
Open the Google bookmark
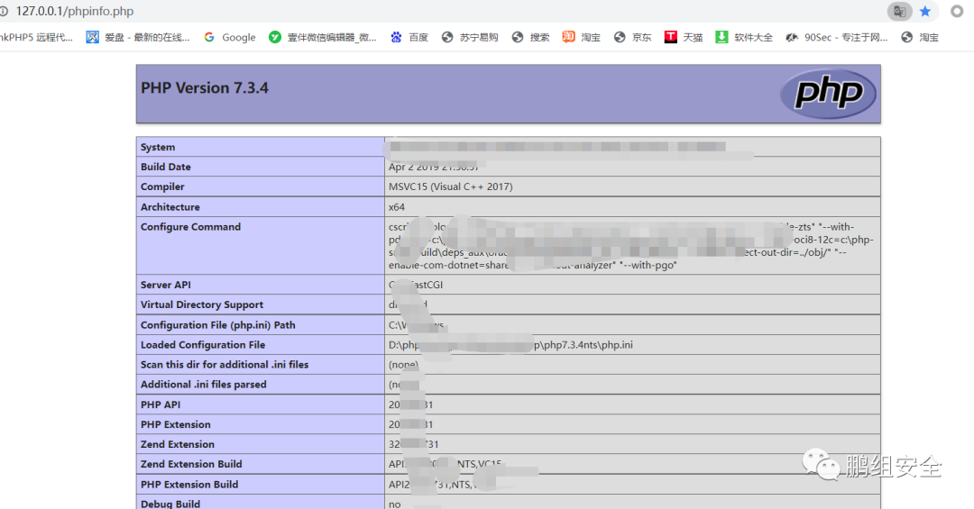click(230, 37)
